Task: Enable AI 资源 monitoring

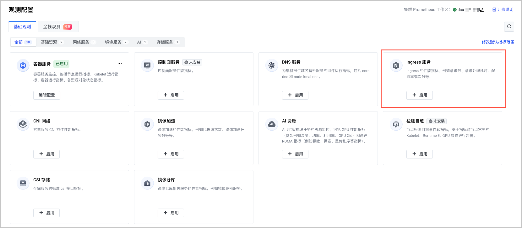Action: 295,154
